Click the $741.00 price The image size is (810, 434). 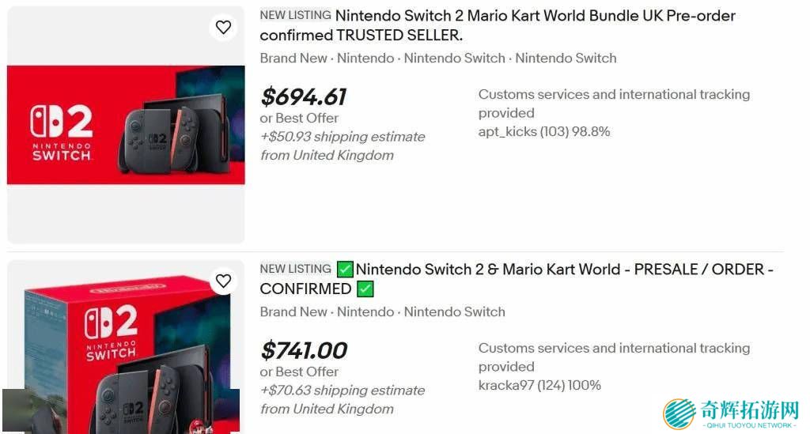click(304, 350)
